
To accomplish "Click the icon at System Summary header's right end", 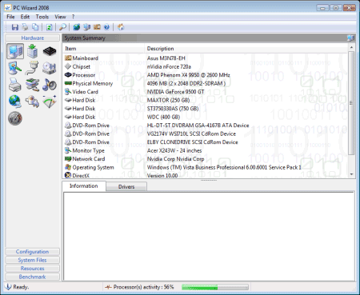I will click(350, 38).
